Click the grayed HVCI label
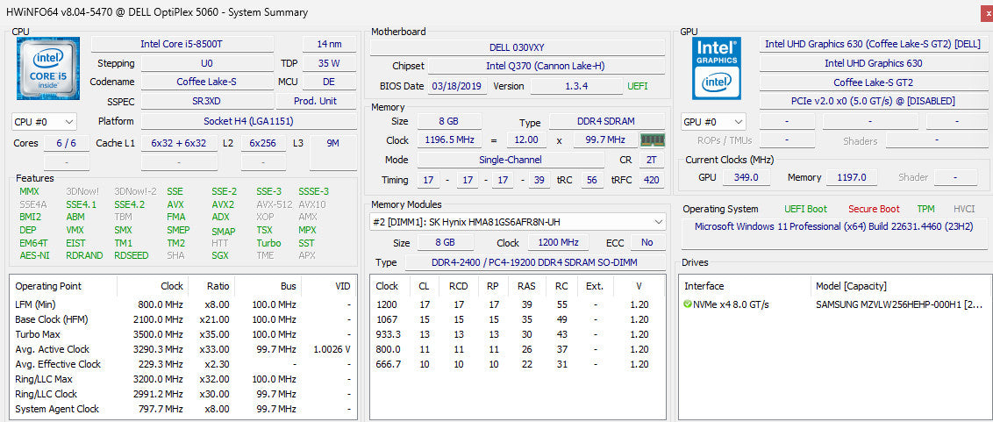 964,209
